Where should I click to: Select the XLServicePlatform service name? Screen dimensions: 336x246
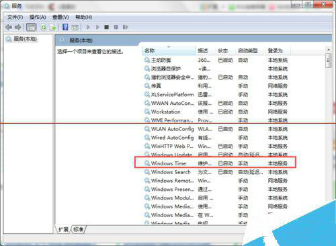[172, 94]
